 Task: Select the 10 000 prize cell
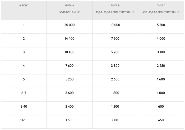coord(115,25)
